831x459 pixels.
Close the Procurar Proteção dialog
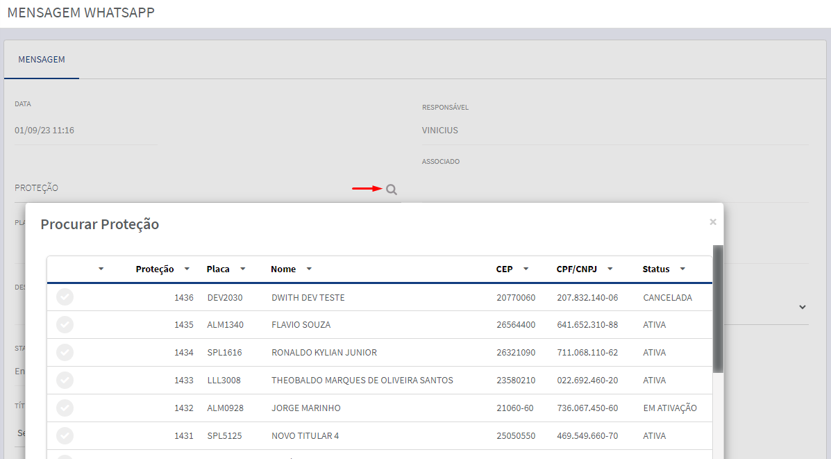713,222
